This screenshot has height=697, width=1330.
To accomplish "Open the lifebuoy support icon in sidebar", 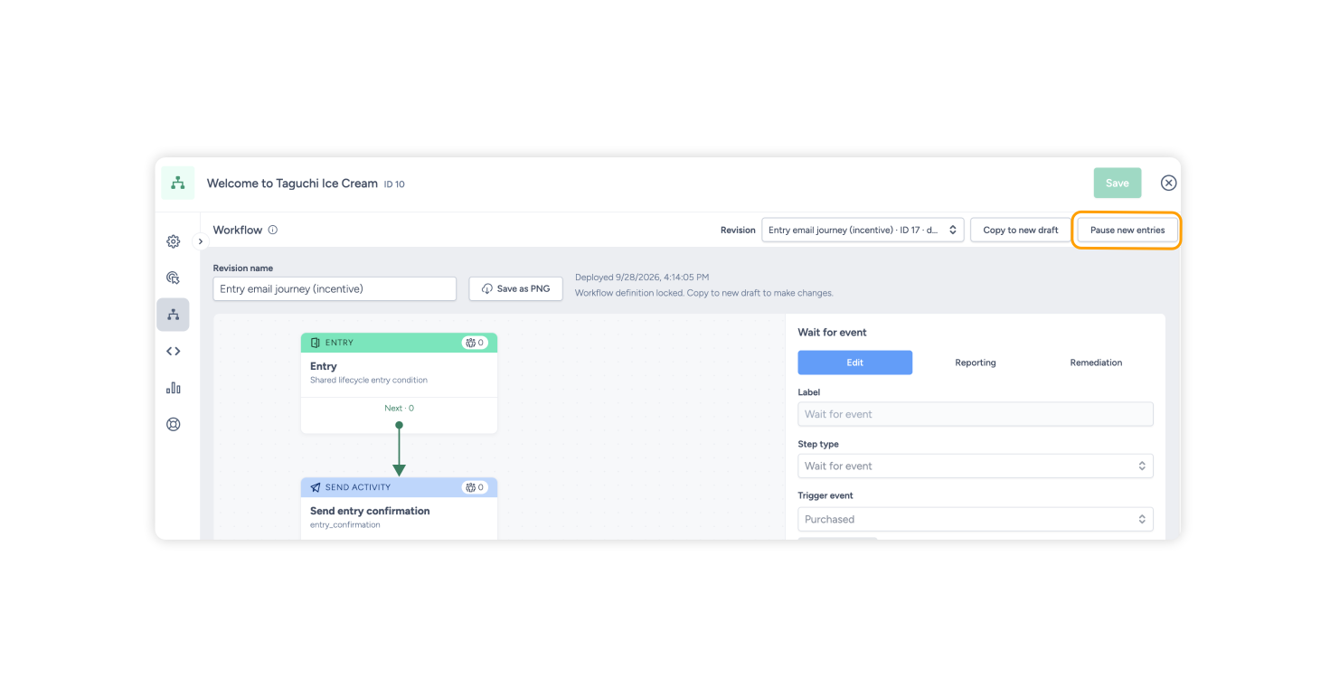I will point(173,424).
